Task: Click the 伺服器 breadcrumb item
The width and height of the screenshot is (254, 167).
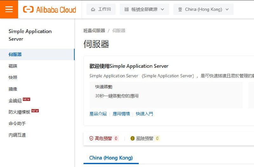Action: tap(119, 31)
